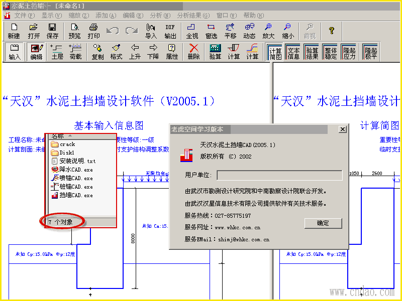Select the crack folder in file list
The image size is (402, 301).
click(63, 144)
